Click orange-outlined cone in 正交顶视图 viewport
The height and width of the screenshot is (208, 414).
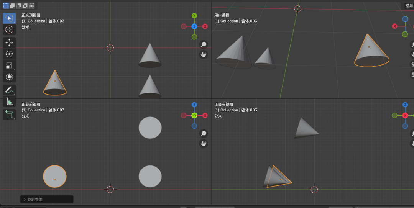pyautogui.click(x=55, y=83)
